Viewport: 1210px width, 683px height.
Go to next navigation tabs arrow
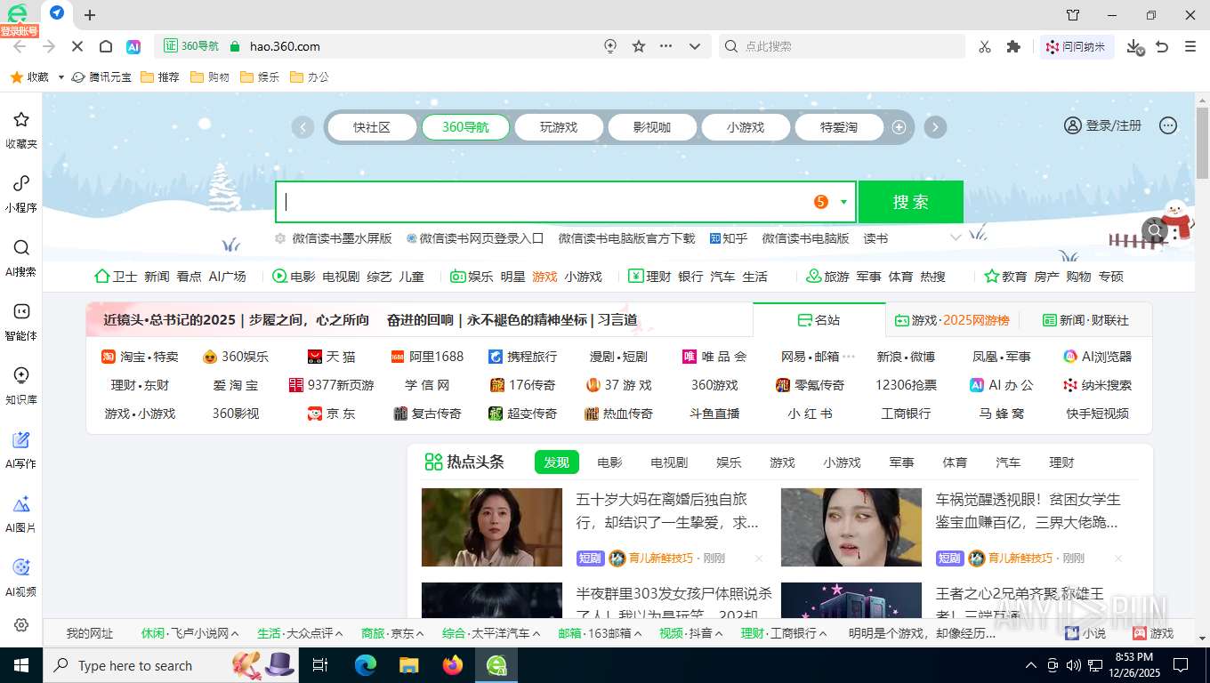[934, 127]
